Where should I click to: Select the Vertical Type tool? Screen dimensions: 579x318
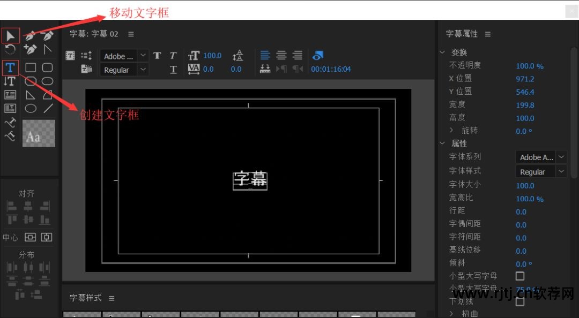pos(10,81)
